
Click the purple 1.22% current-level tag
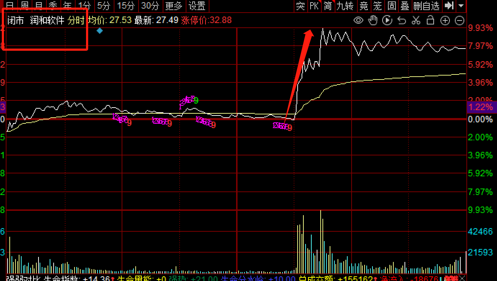click(x=481, y=107)
